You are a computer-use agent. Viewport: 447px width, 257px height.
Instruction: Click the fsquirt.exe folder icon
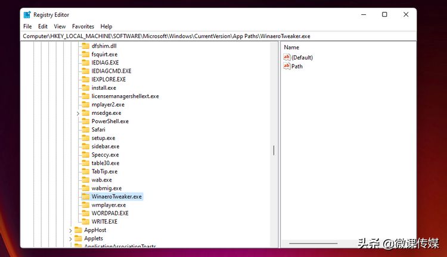click(85, 54)
